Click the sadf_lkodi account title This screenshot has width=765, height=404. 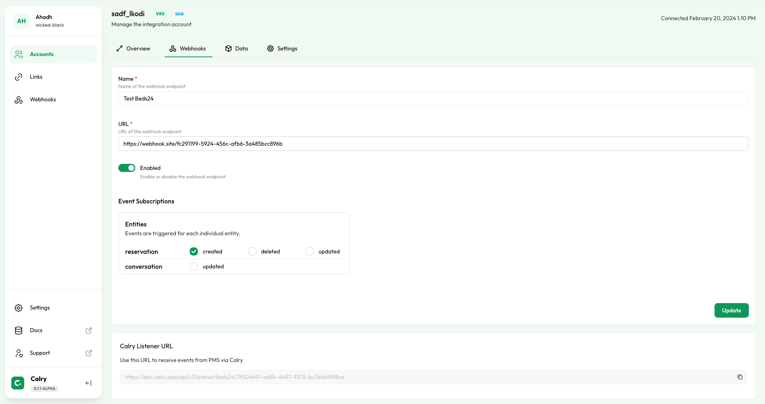(128, 14)
